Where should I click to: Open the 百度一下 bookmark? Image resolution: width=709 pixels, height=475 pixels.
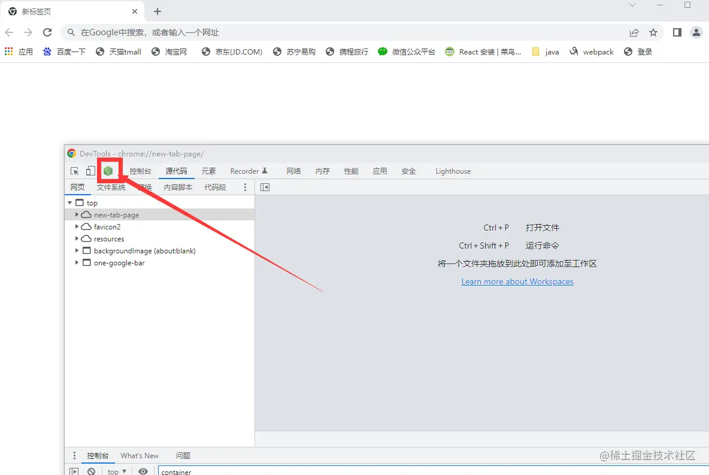pos(64,52)
